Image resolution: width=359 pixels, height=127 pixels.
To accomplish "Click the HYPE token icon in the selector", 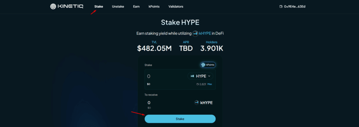I will point(192,76).
